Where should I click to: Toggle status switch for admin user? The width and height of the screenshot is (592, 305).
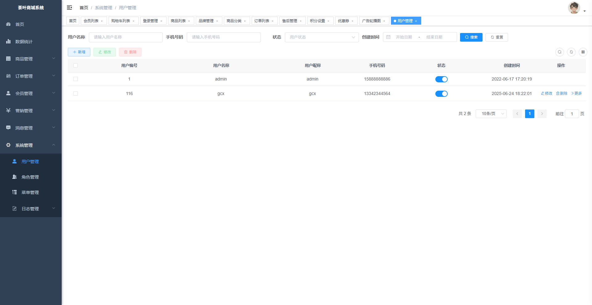(441, 79)
